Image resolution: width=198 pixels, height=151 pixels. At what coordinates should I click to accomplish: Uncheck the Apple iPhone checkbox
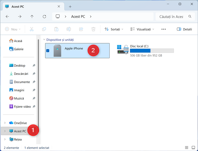(x=48, y=51)
